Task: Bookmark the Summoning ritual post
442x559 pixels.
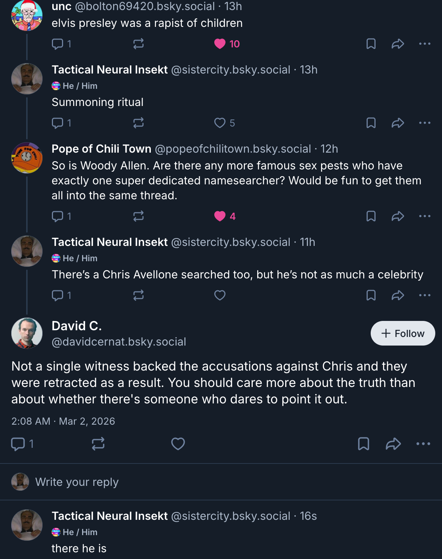Action: tap(371, 123)
